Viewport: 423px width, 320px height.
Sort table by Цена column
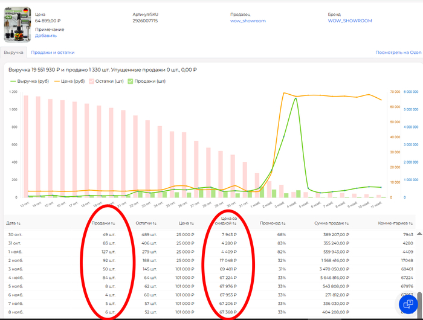click(186, 223)
